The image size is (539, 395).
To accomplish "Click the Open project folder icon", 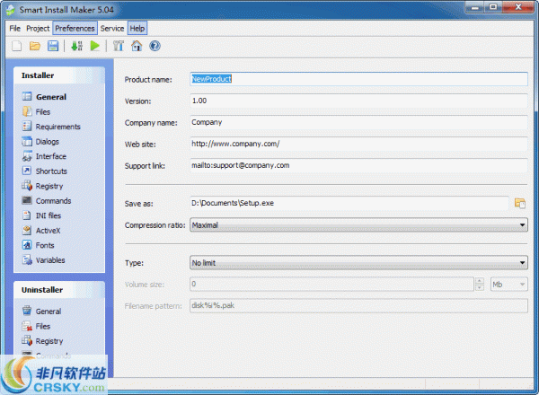I will tap(35, 46).
